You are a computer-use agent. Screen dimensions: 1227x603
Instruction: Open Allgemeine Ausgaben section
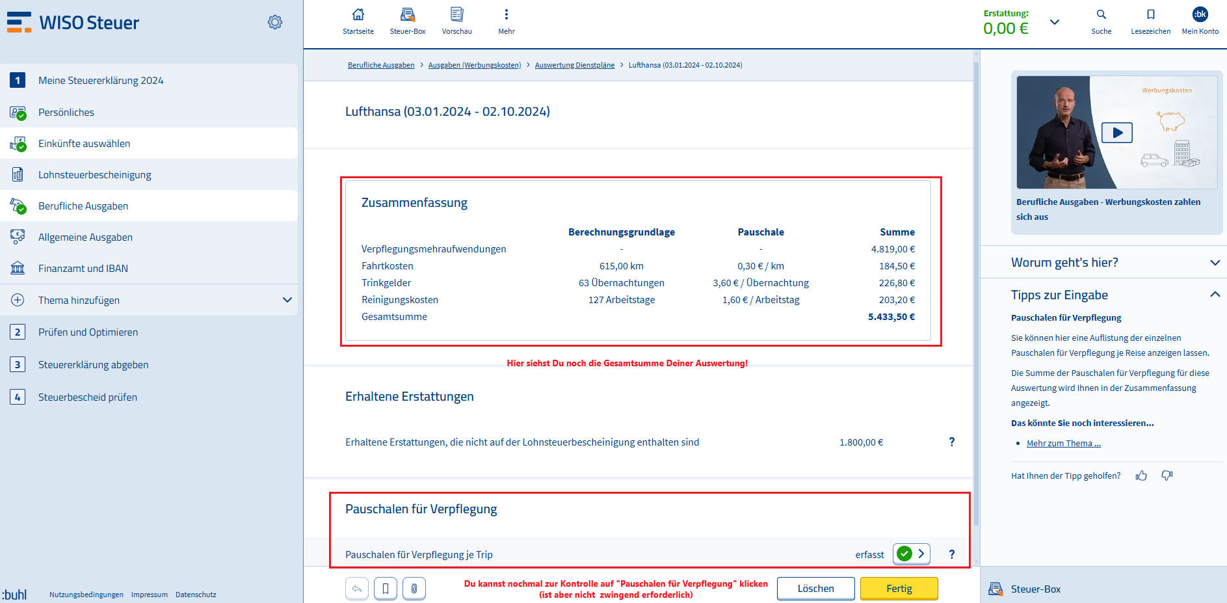click(x=149, y=237)
